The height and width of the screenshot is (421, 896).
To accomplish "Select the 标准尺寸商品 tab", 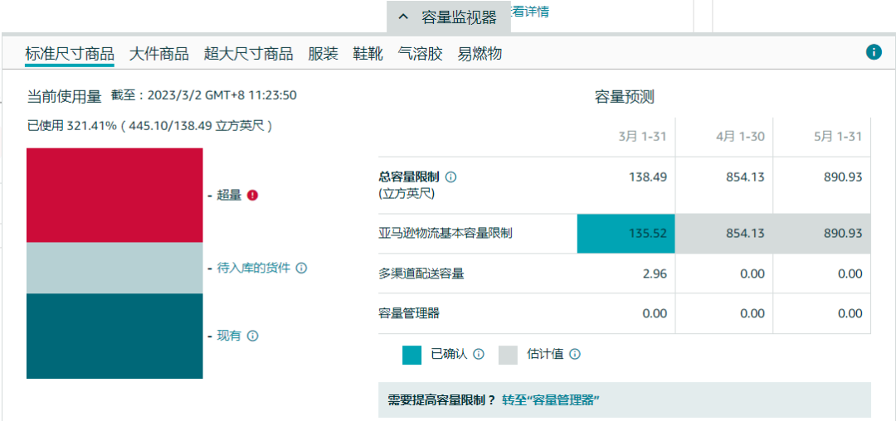I will pos(70,54).
